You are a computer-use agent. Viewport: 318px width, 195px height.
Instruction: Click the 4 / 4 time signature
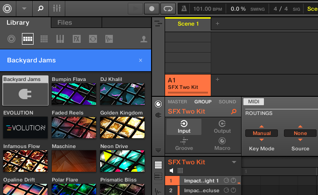click(x=281, y=9)
